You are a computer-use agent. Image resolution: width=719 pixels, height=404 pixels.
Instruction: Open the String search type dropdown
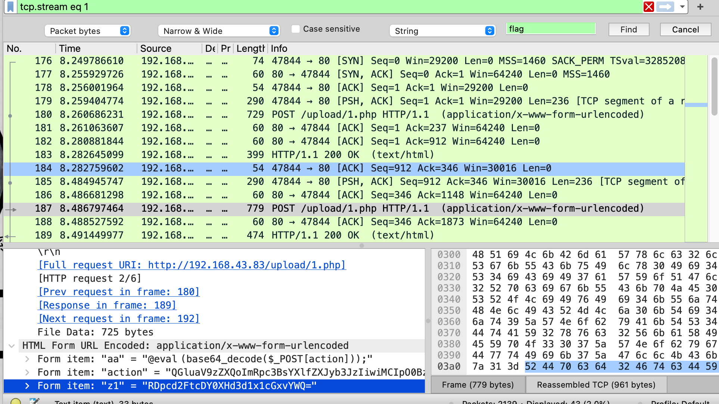(443, 31)
